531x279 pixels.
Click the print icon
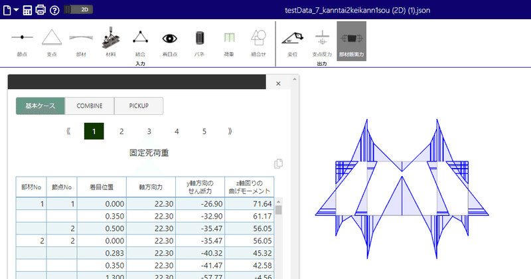click(40, 10)
